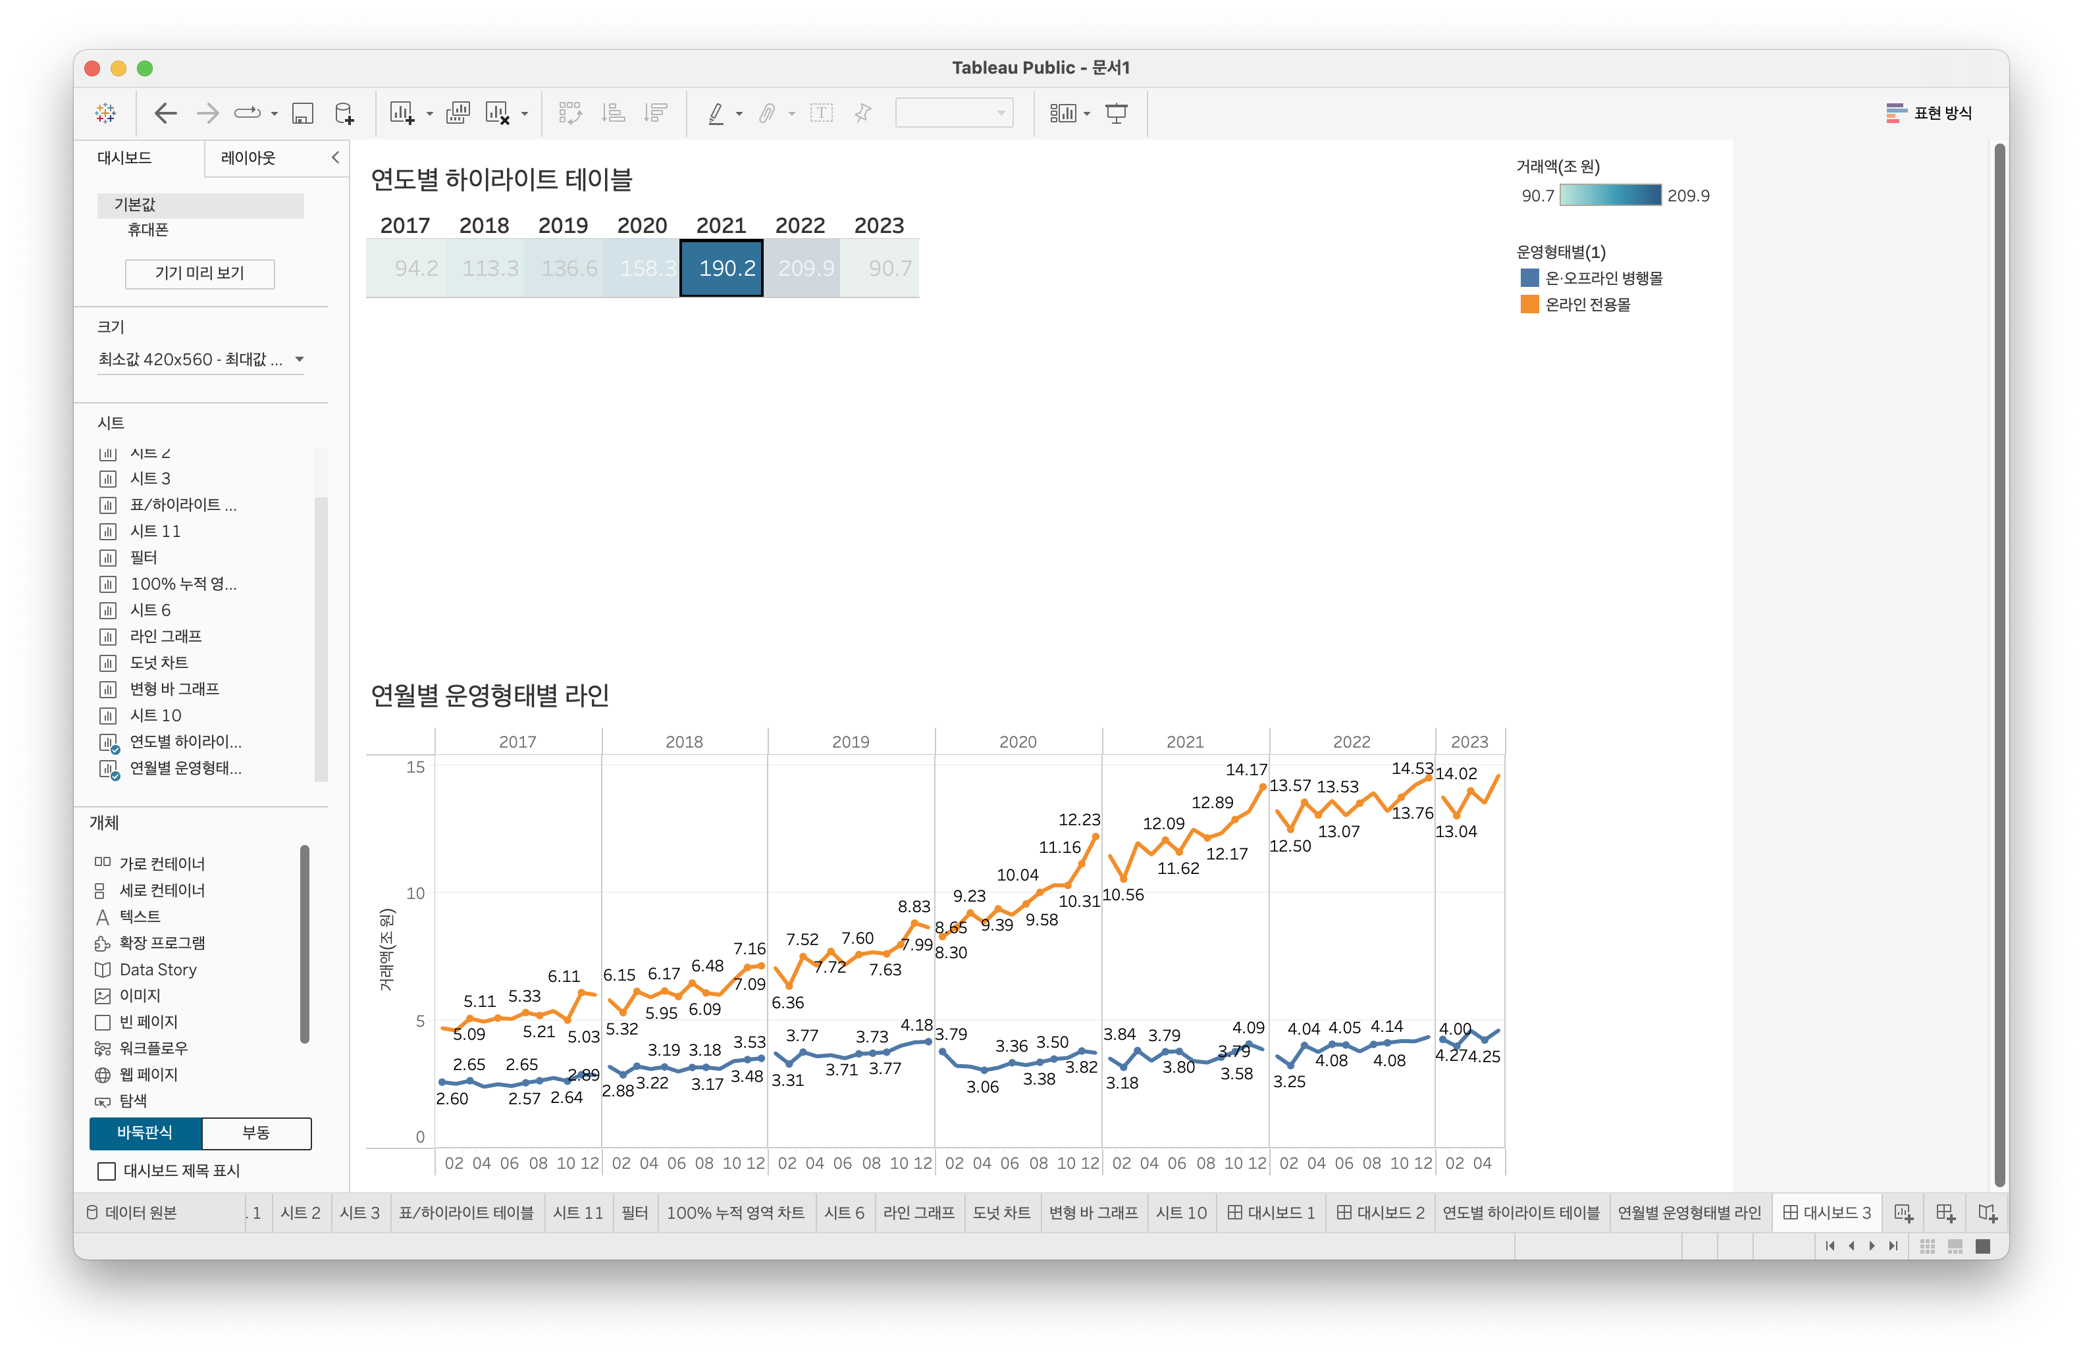This screenshot has height=1357, width=2083.
Task: Click the duplicate sheet toolbar icon
Action: click(x=458, y=113)
